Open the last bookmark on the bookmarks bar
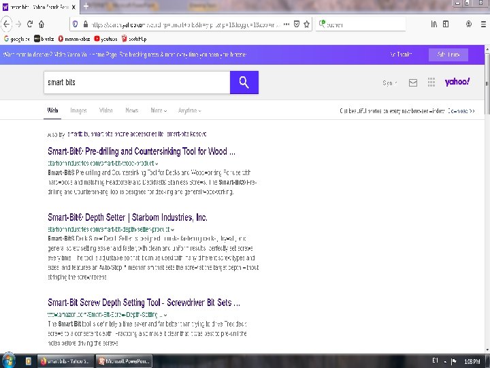Screen dimensions: 490x368 134,39
